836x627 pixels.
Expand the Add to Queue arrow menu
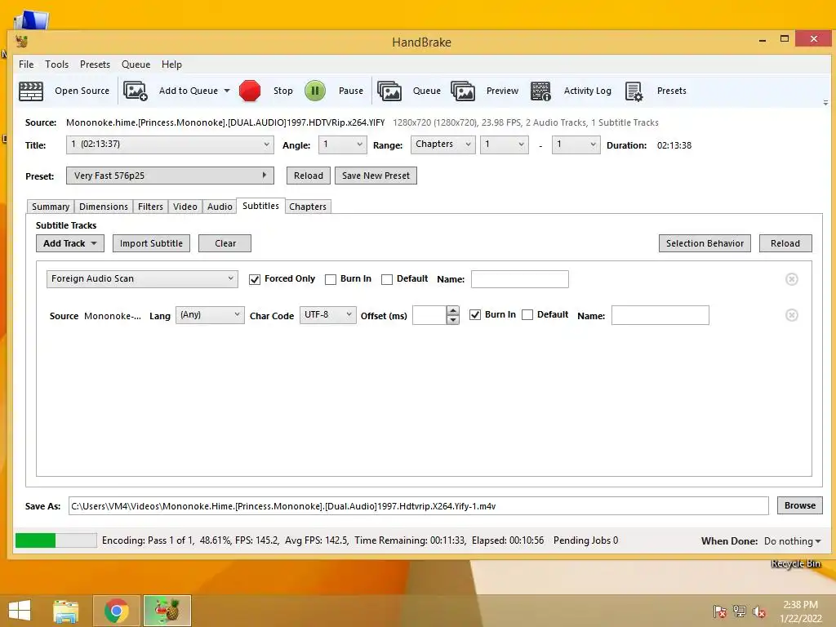(x=227, y=91)
